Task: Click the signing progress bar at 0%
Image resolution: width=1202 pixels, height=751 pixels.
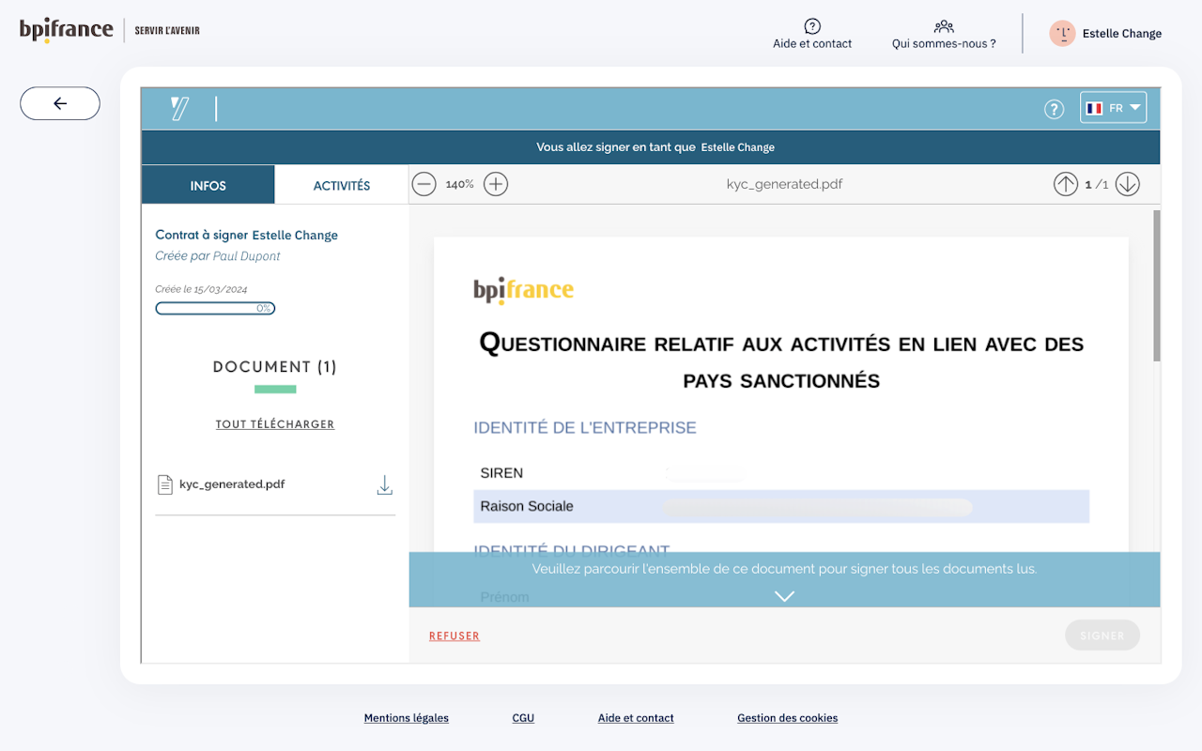Action: pyautogui.click(x=215, y=308)
